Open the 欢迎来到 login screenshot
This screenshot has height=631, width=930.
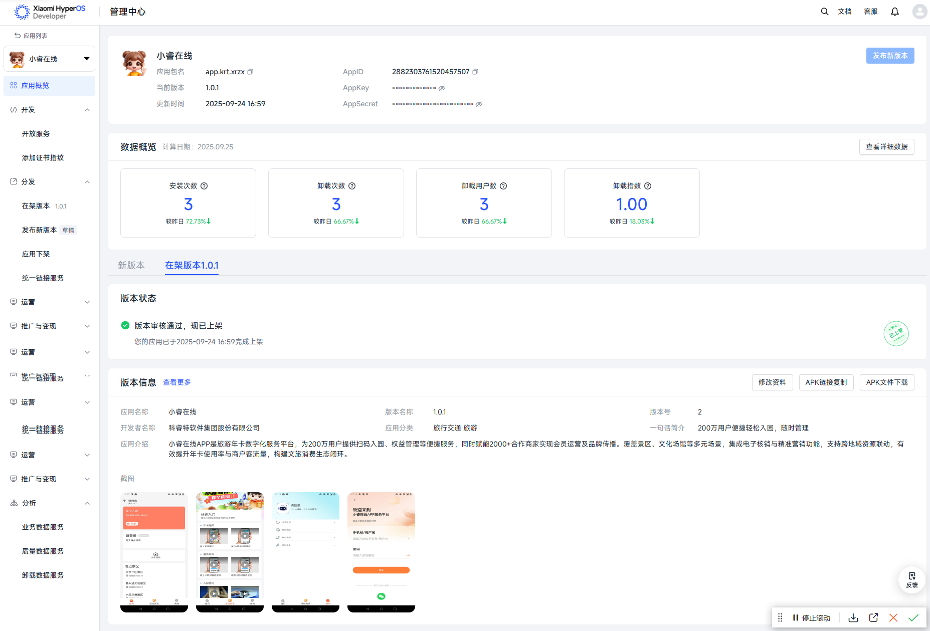point(381,552)
